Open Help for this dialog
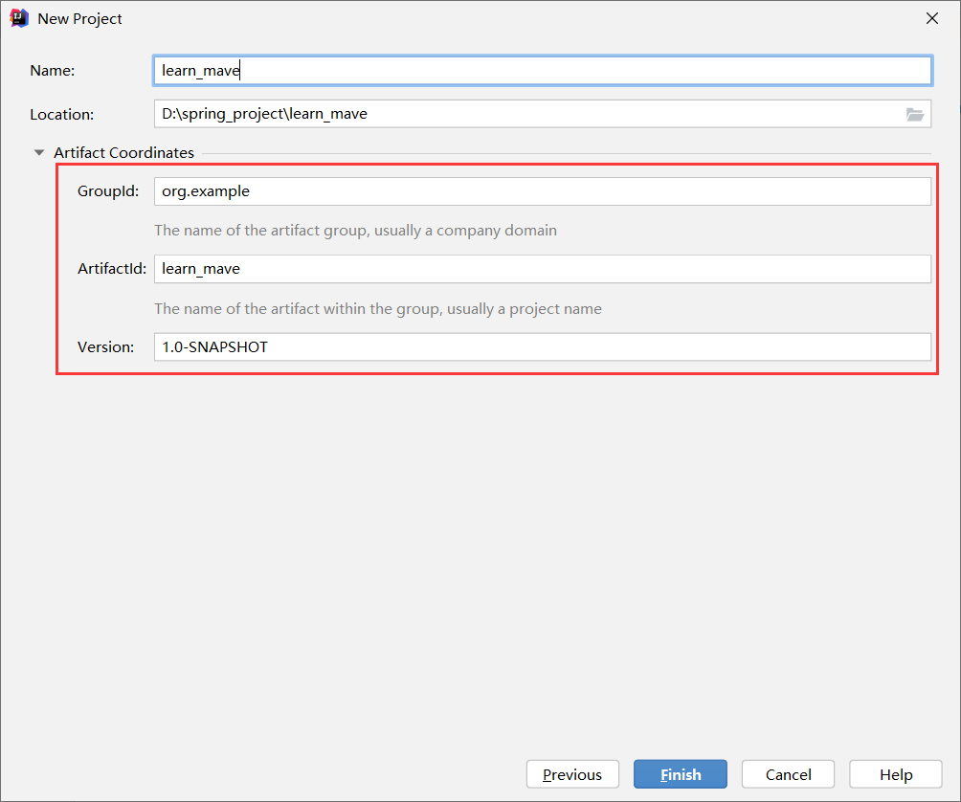 [x=896, y=774]
